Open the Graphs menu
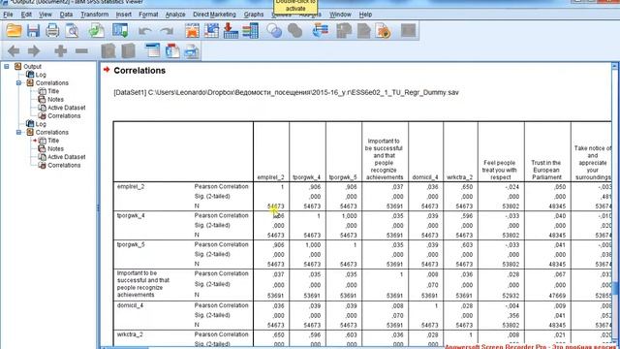This screenshot has width=620, height=349. pos(254,15)
